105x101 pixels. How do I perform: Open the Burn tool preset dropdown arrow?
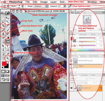[8, 6]
